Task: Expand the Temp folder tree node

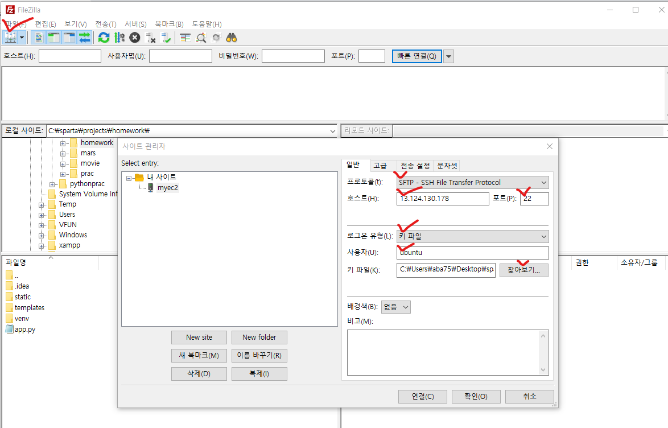Action: [x=41, y=205]
